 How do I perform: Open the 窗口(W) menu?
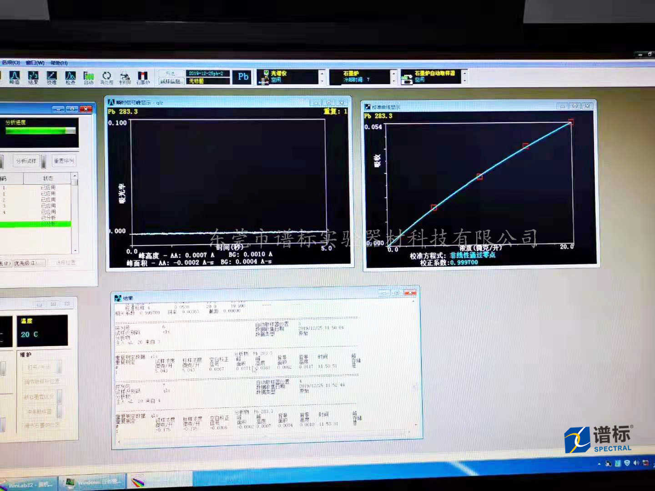coord(35,63)
